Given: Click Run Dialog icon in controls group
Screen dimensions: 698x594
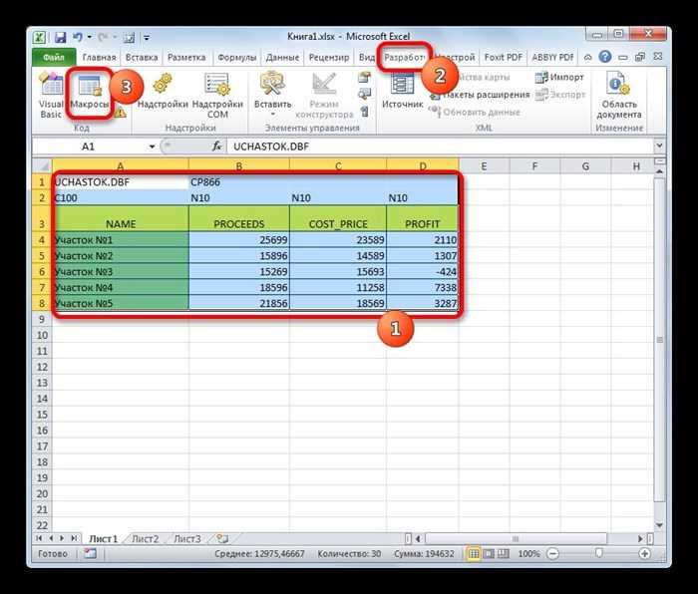Looking at the screenshot, I should click(365, 112).
